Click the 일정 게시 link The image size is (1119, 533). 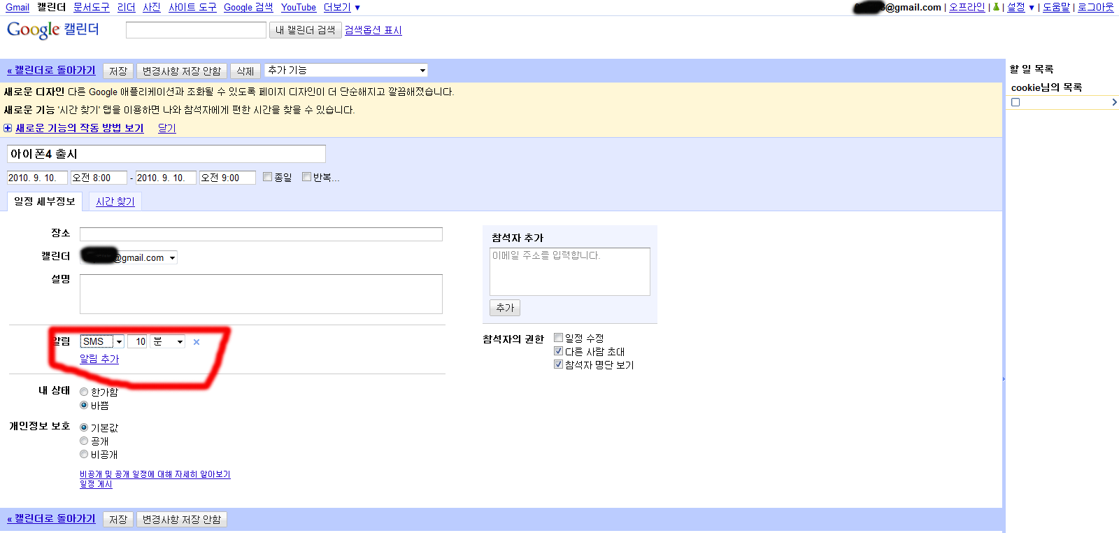(96, 484)
